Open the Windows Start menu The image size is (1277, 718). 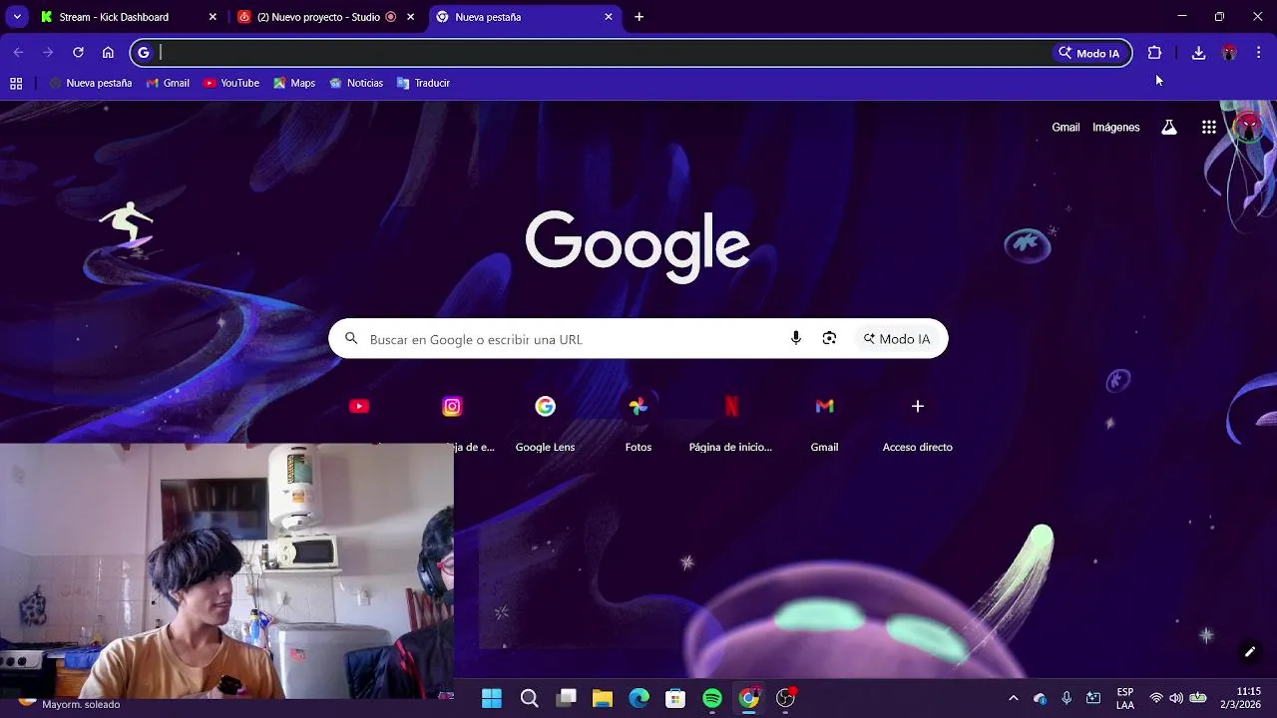pos(492,698)
